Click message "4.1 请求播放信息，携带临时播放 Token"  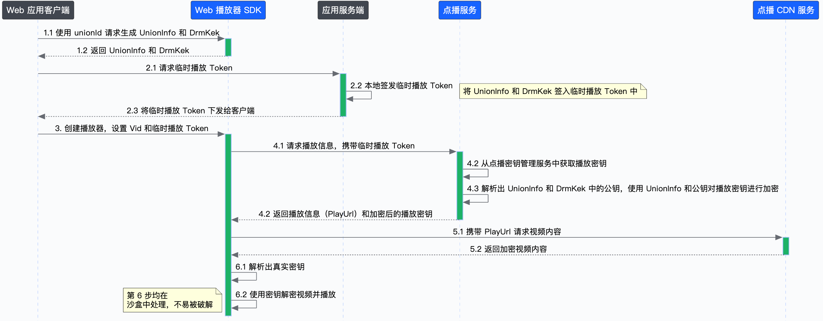344,146
